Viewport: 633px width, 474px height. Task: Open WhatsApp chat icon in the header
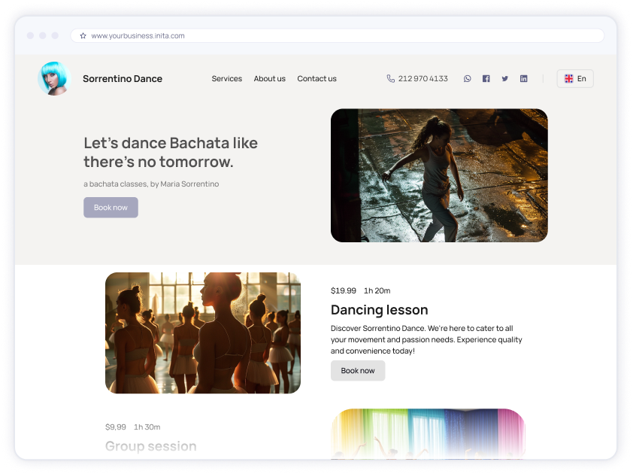coord(467,78)
